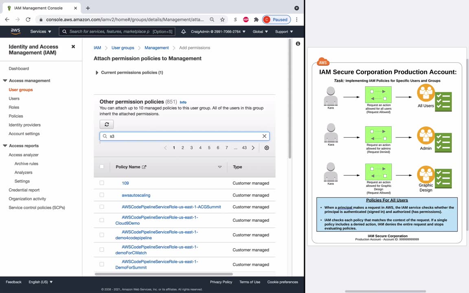This screenshot has height=293, width=469.
Task: Click the horizontal scrollbar under the policy table
Action: click(x=164, y=274)
